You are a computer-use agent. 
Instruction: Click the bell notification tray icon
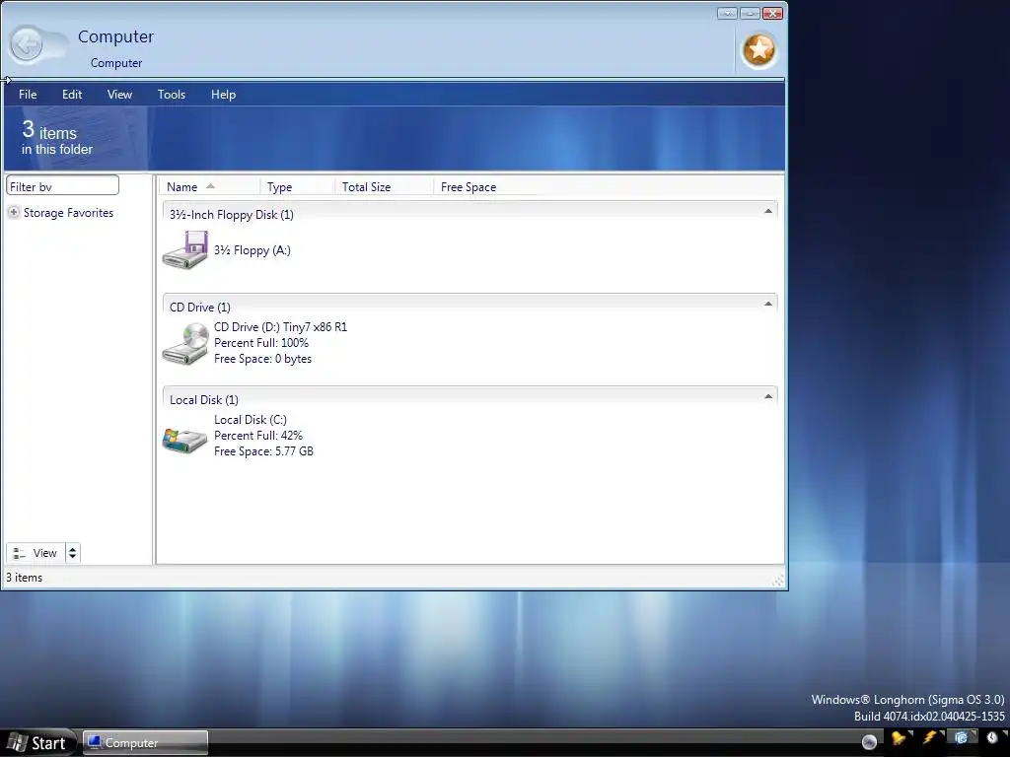pos(900,739)
